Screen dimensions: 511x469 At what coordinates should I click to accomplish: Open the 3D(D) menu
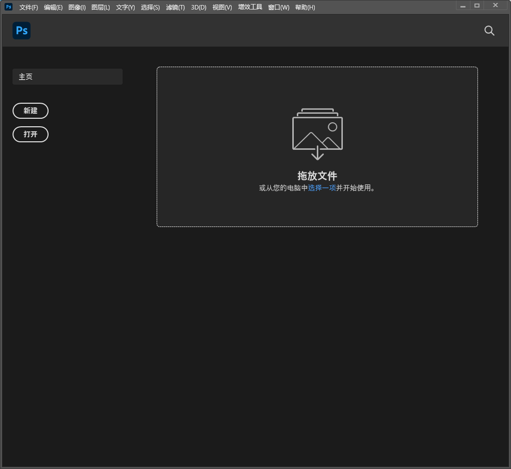coord(198,7)
